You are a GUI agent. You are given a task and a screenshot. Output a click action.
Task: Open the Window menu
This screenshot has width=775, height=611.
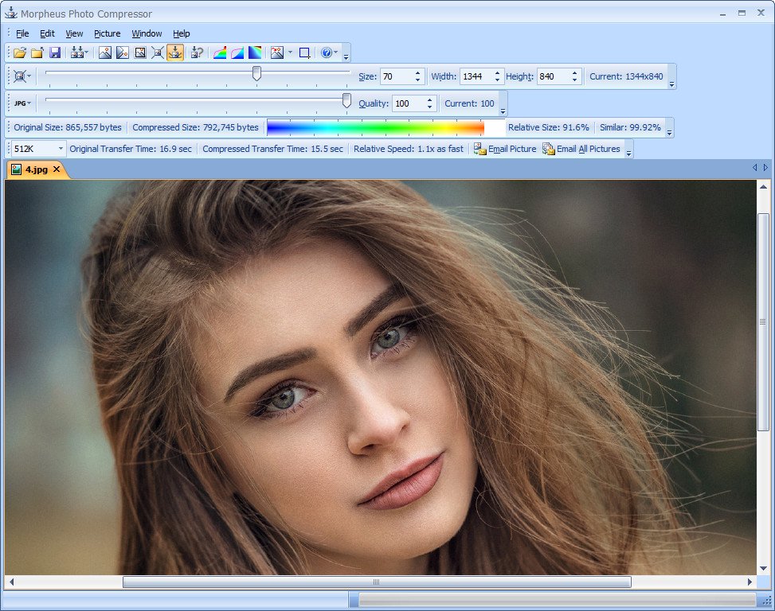(147, 33)
